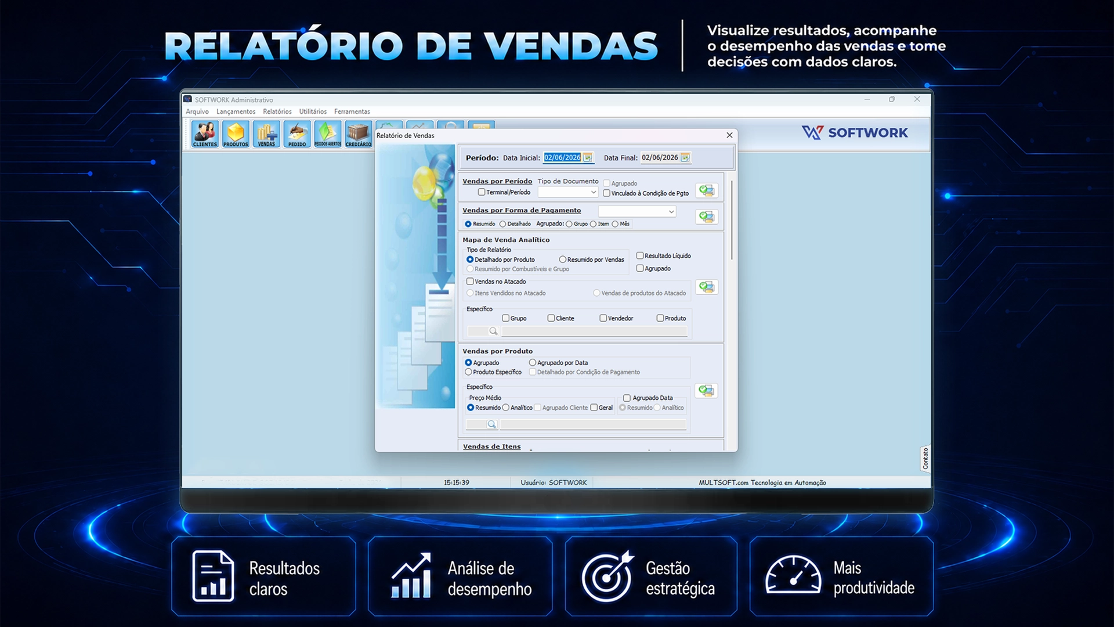Click the Vendas de Itens heading link
Viewport: 1114px width, 627px height.
(x=491, y=446)
